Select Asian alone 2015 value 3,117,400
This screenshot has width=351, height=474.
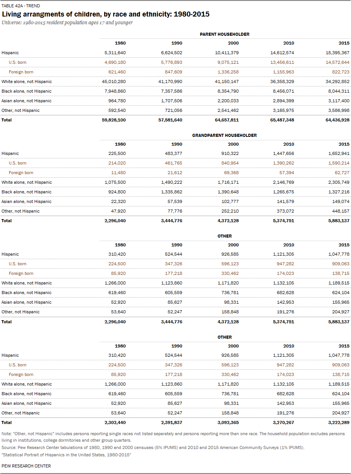click(336, 101)
